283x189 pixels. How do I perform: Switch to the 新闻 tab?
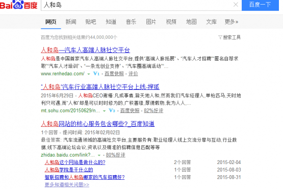[x=71, y=22]
